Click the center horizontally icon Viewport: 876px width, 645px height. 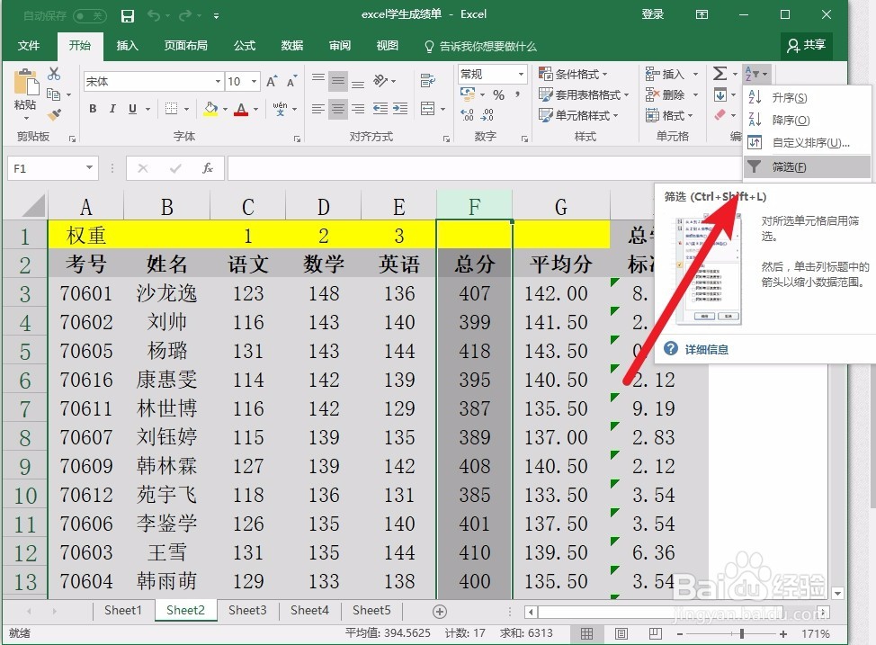(x=338, y=109)
